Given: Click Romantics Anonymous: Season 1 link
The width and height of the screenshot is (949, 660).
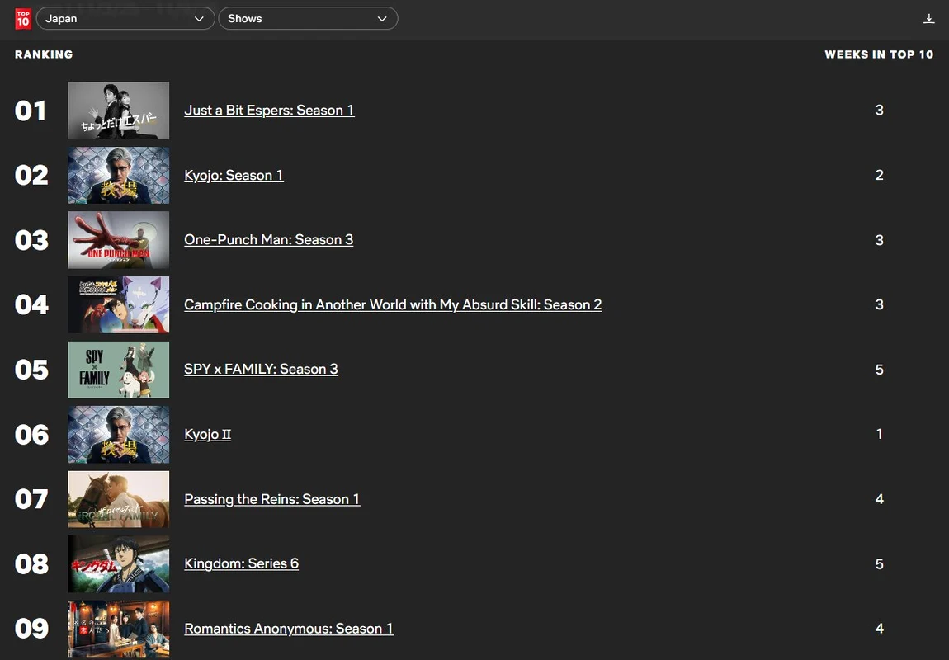Looking at the screenshot, I should click(x=288, y=629).
